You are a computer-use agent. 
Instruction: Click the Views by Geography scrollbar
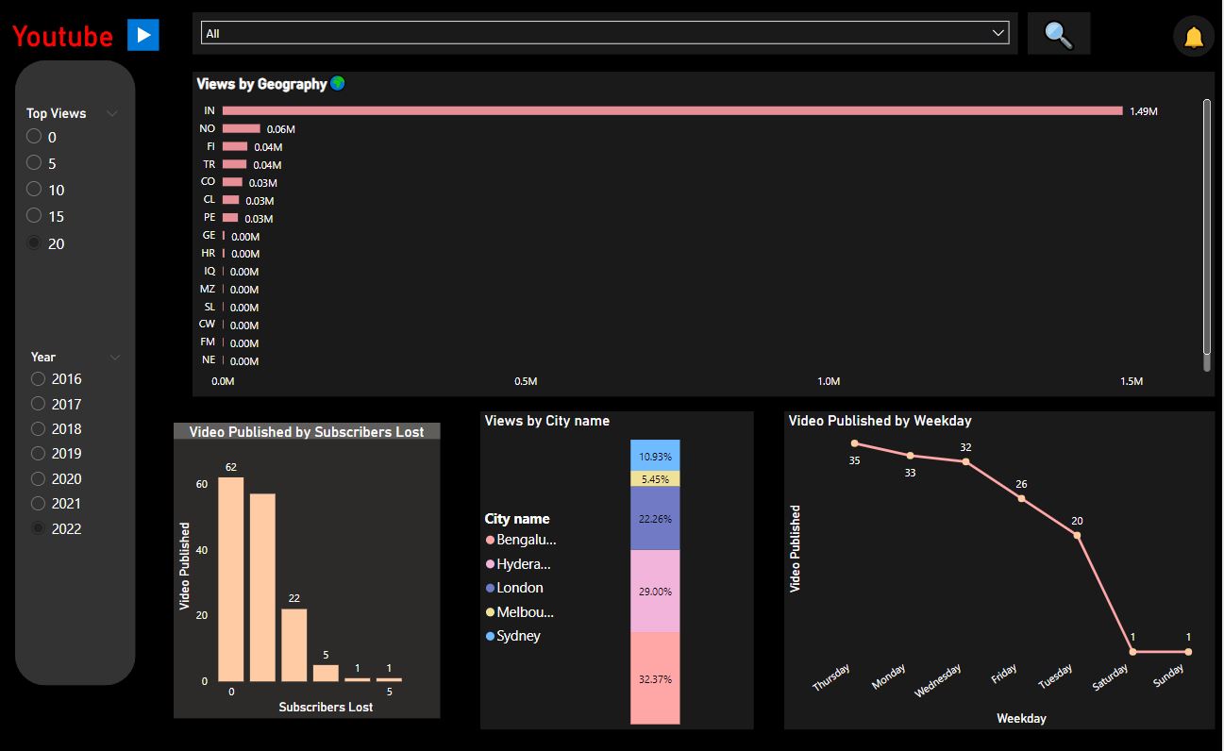[1205, 226]
